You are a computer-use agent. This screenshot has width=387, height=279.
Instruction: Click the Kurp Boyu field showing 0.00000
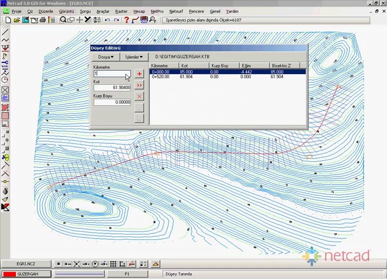click(112, 102)
